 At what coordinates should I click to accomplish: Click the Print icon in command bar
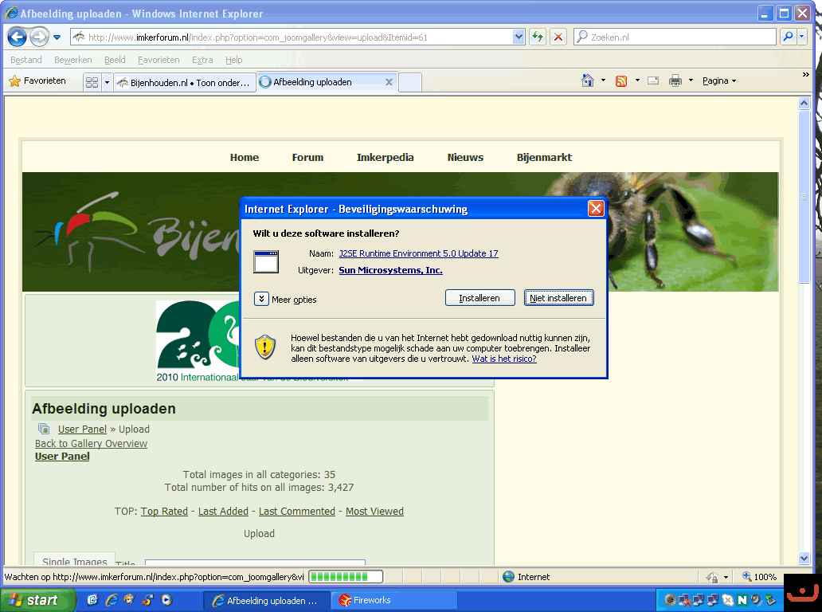pos(675,80)
